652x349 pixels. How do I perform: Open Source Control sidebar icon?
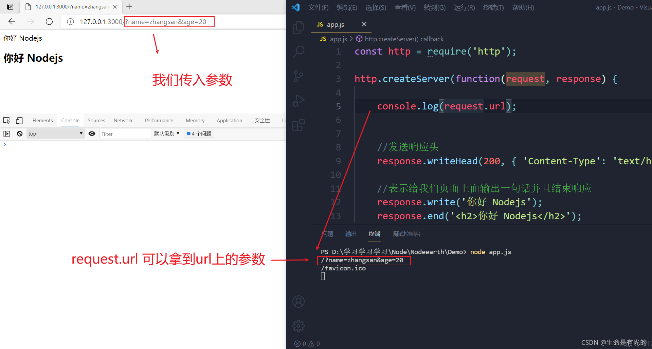click(x=298, y=76)
